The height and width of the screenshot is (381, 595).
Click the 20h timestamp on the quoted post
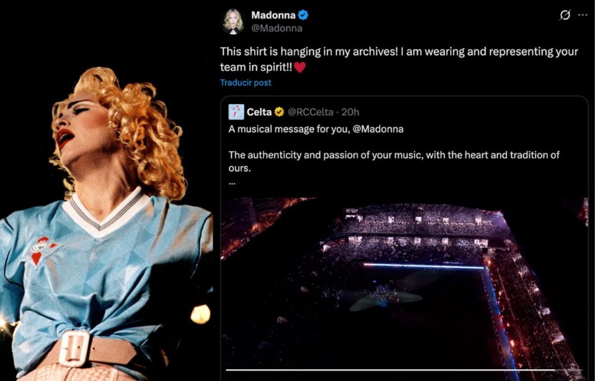[x=350, y=112]
